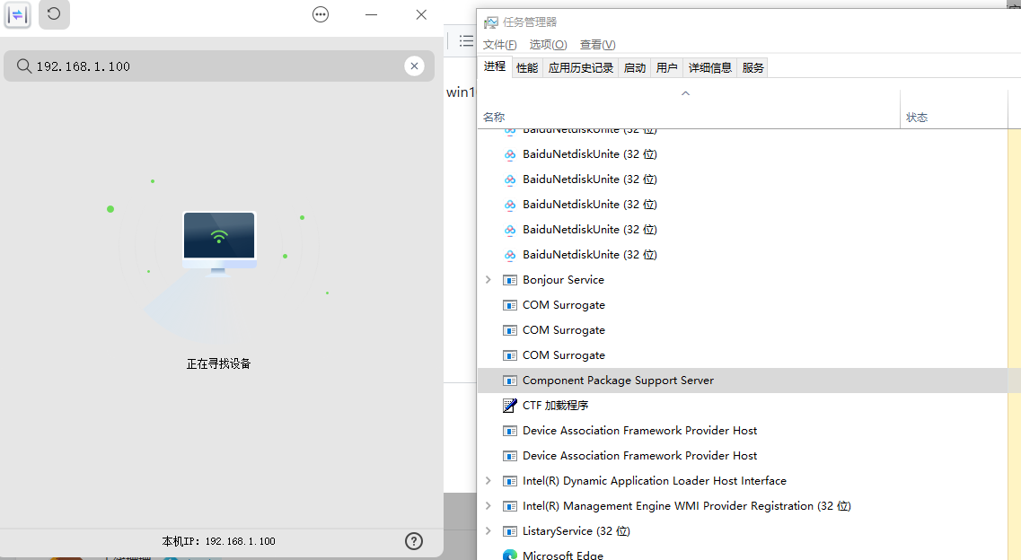Click the ListaryService process icon
The image size is (1021, 560).
pos(510,530)
